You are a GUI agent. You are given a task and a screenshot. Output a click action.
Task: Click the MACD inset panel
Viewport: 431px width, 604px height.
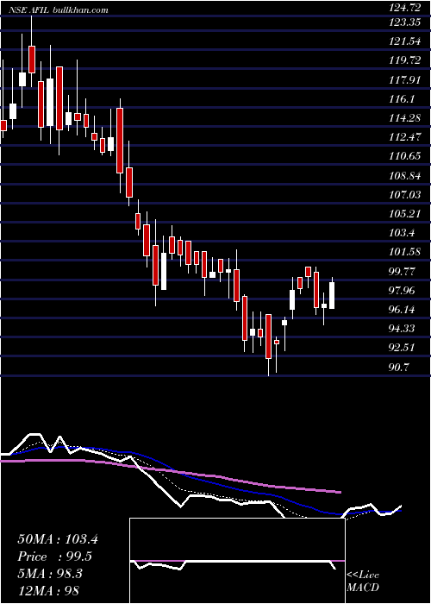[x=237, y=561]
